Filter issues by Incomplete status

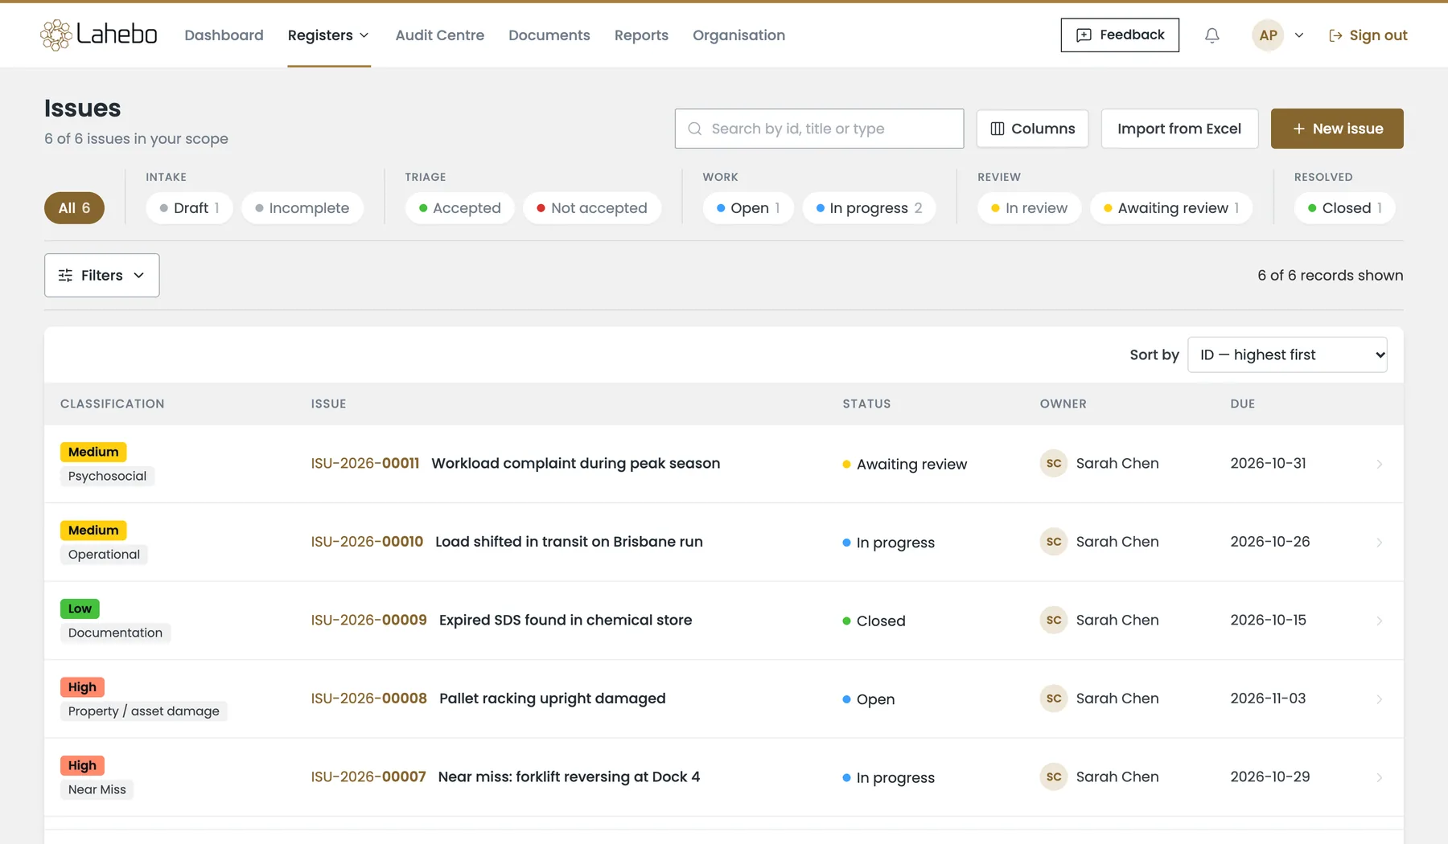pos(302,208)
